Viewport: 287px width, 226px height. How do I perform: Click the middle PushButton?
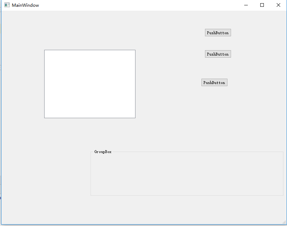[x=218, y=54]
